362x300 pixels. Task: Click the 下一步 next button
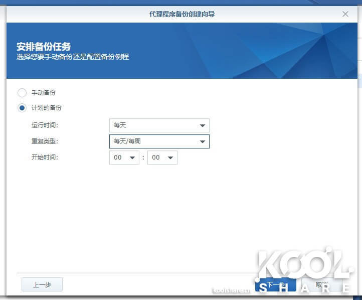276,284
